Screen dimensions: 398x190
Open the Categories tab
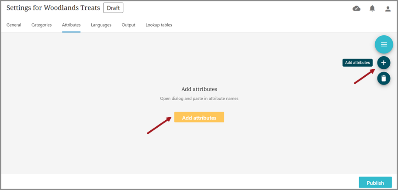point(42,25)
